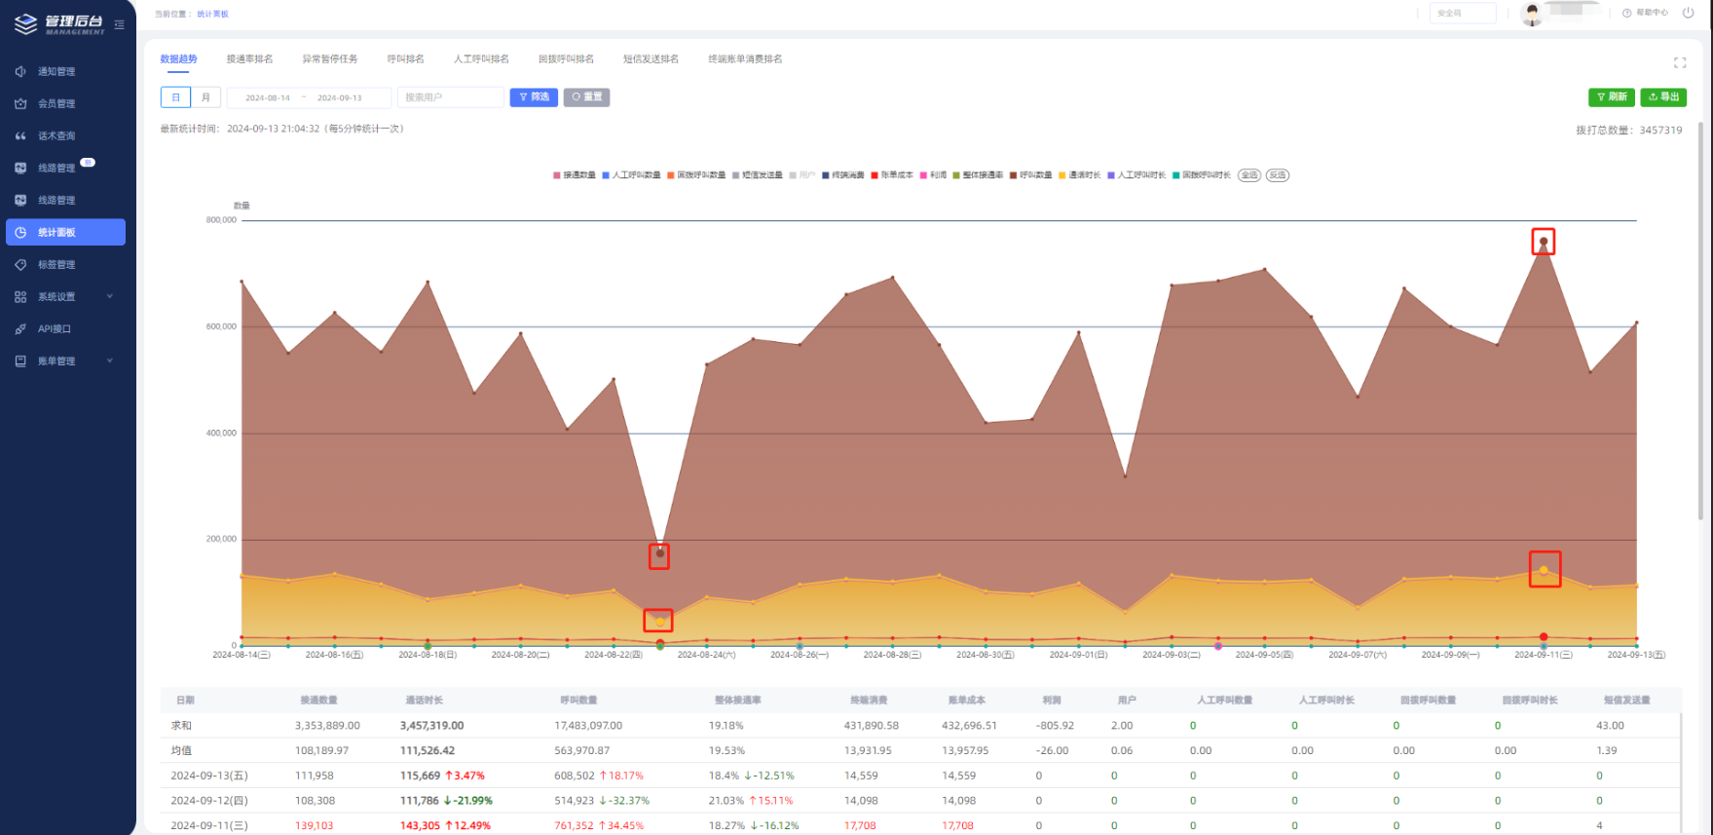Click the 会员管理 crown icon
The width and height of the screenshot is (1713, 835).
[x=20, y=103]
